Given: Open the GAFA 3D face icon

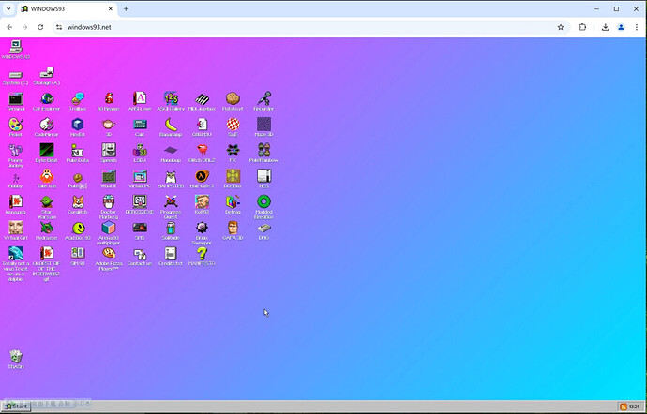Looking at the screenshot, I should 233,228.
